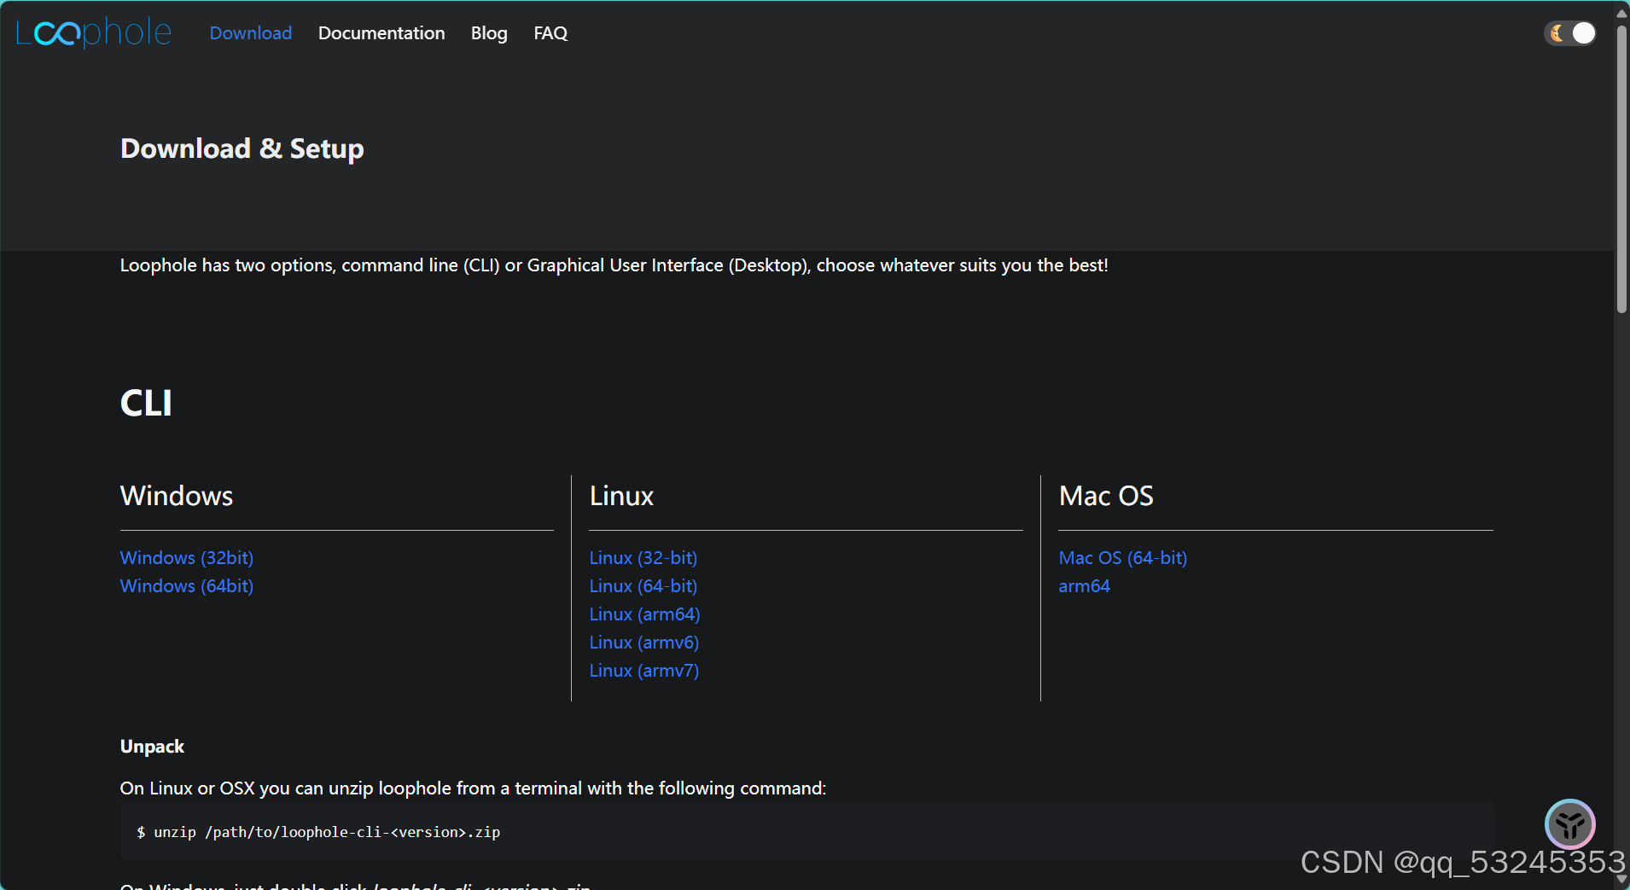Screen dimensions: 1630x890
Task: Click the Download & Setup heading
Action: point(242,148)
